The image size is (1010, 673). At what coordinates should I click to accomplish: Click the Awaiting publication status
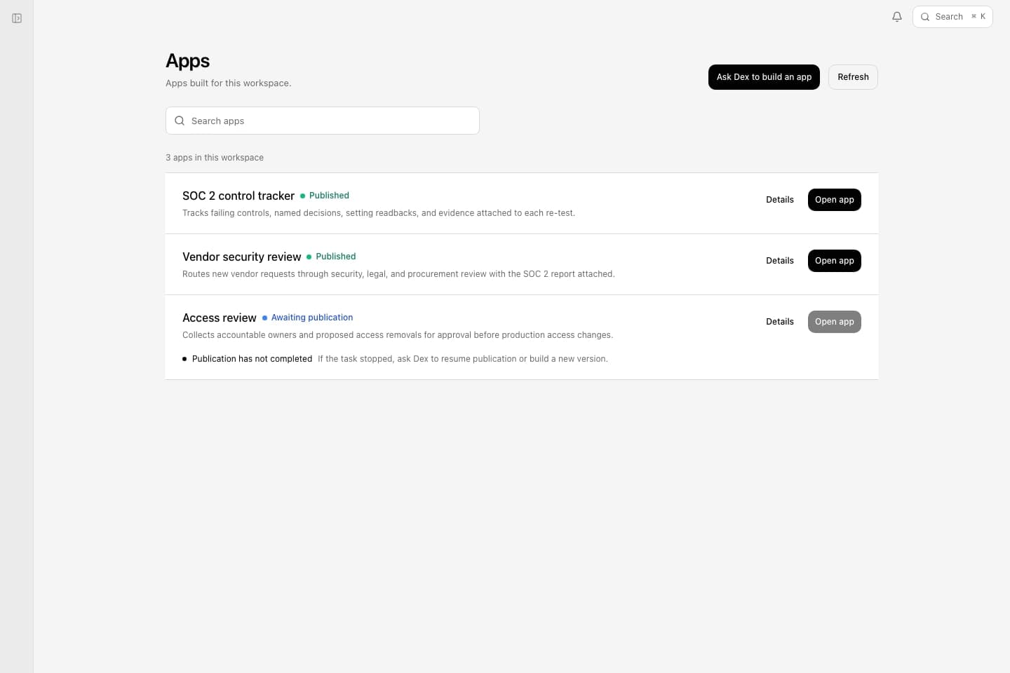(x=308, y=318)
